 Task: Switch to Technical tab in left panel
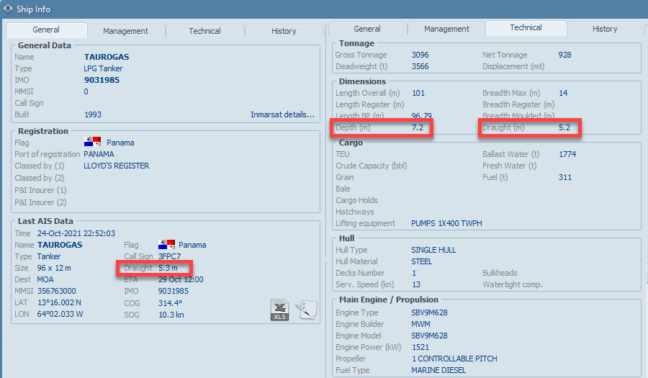204,31
